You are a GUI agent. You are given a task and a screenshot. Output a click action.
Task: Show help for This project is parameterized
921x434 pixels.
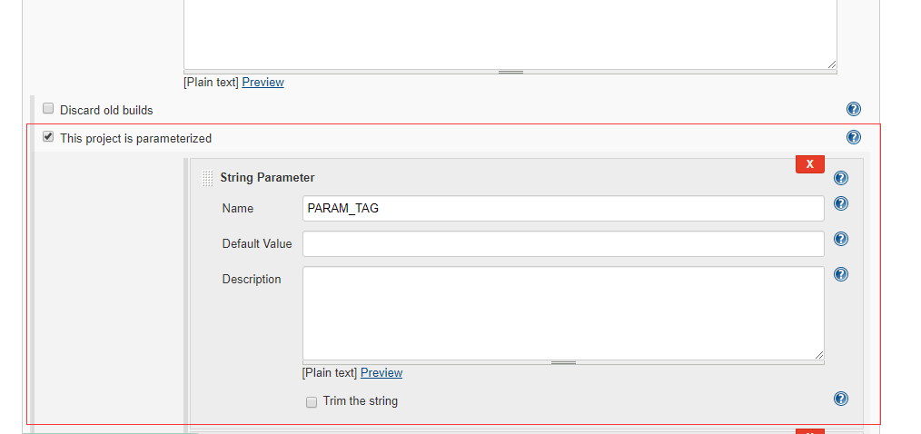point(853,138)
